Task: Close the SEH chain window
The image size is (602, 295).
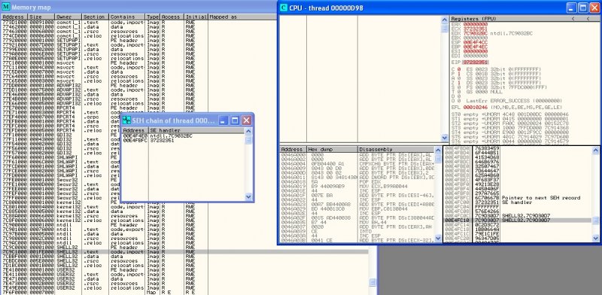Action: pos(247,120)
